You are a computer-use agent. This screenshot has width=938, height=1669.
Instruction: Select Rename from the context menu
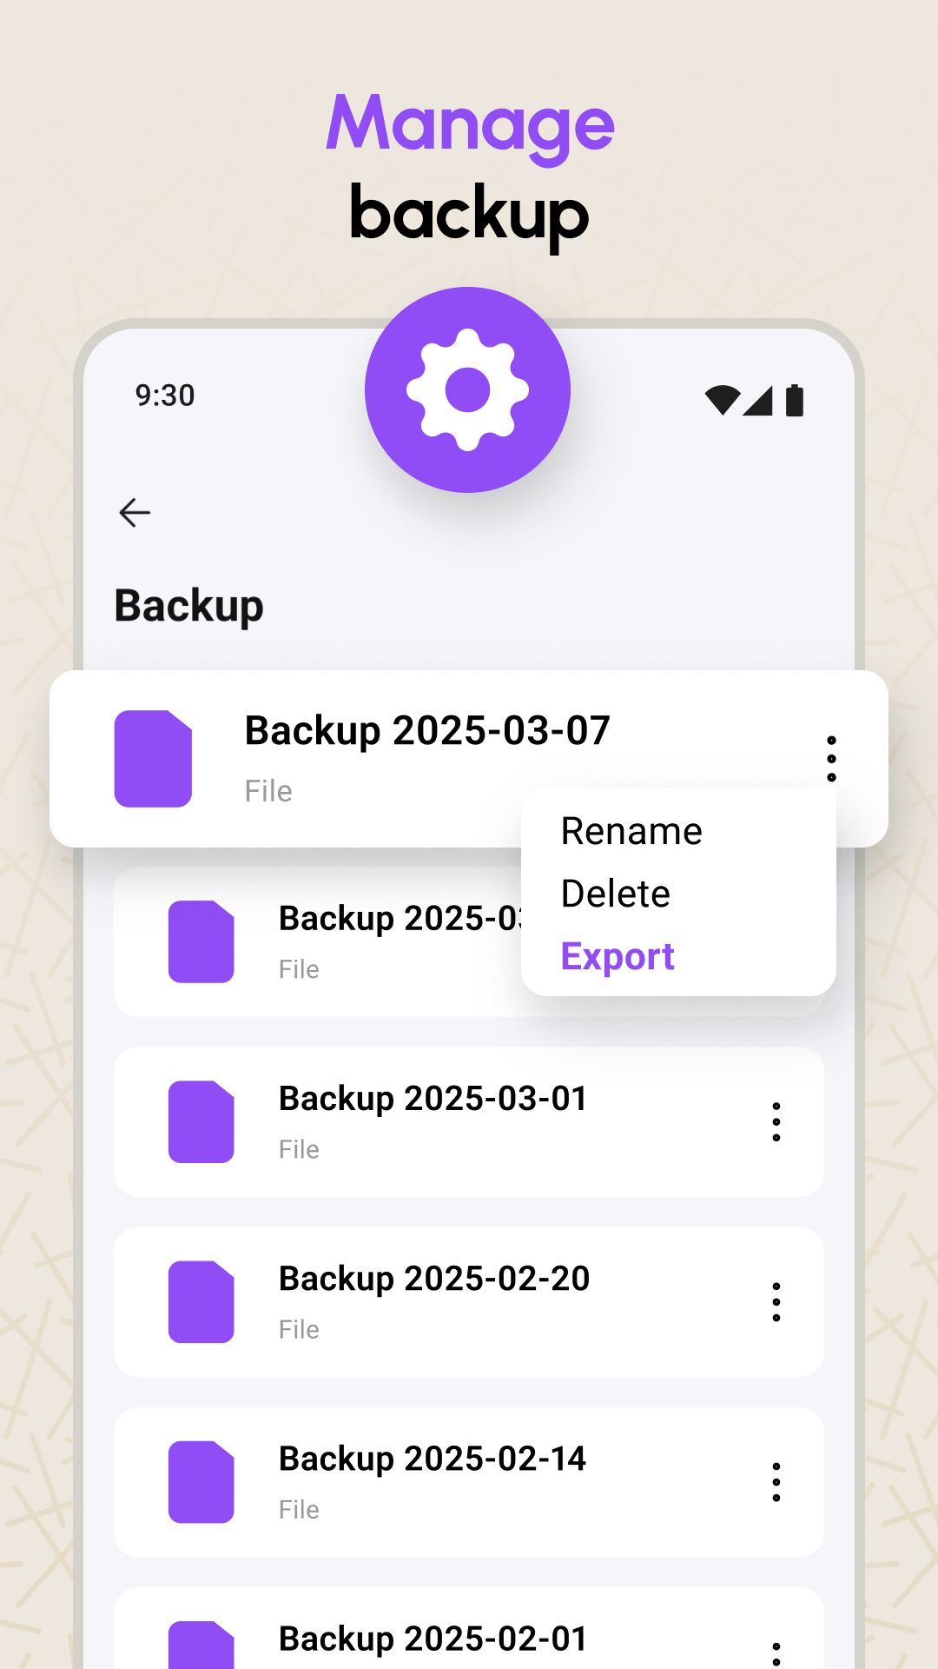coord(631,832)
